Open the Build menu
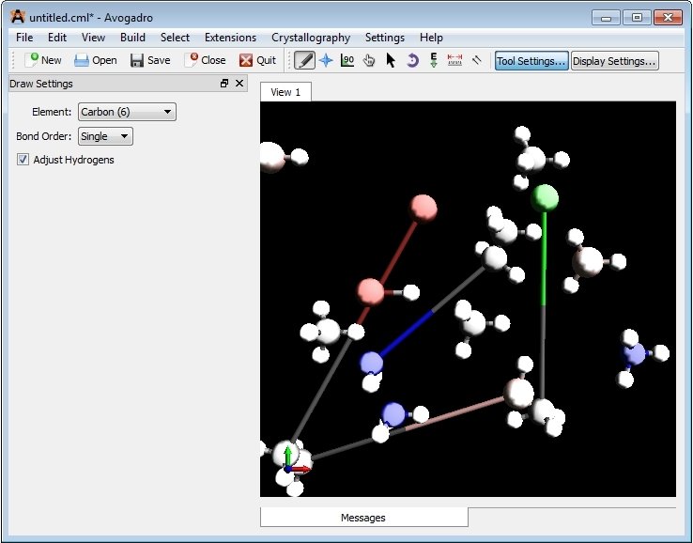The image size is (693, 543). (132, 38)
